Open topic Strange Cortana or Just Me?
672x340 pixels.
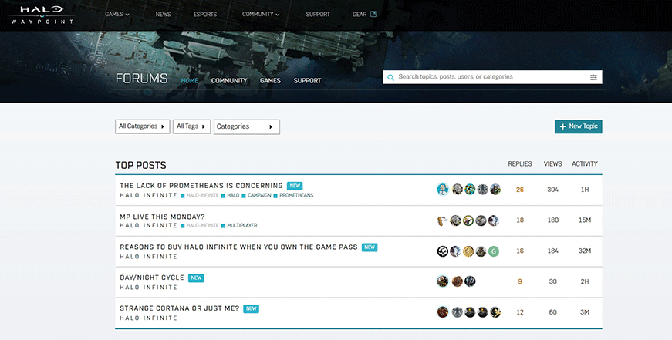click(x=179, y=308)
